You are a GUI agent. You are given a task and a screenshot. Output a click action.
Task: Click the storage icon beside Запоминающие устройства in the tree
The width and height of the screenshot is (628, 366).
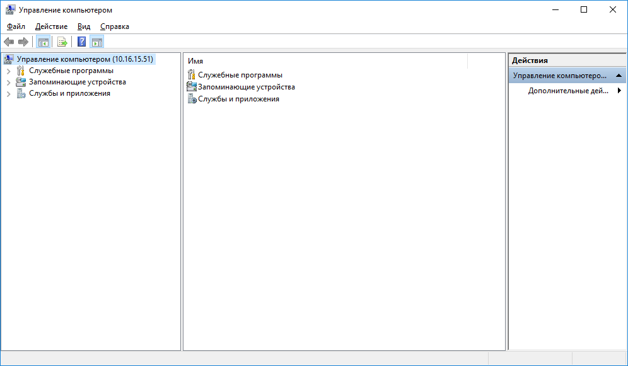(21, 82)
